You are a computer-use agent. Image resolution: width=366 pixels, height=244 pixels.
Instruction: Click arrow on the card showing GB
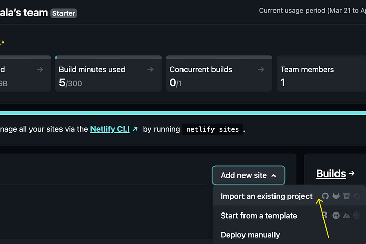pos(40,69)
